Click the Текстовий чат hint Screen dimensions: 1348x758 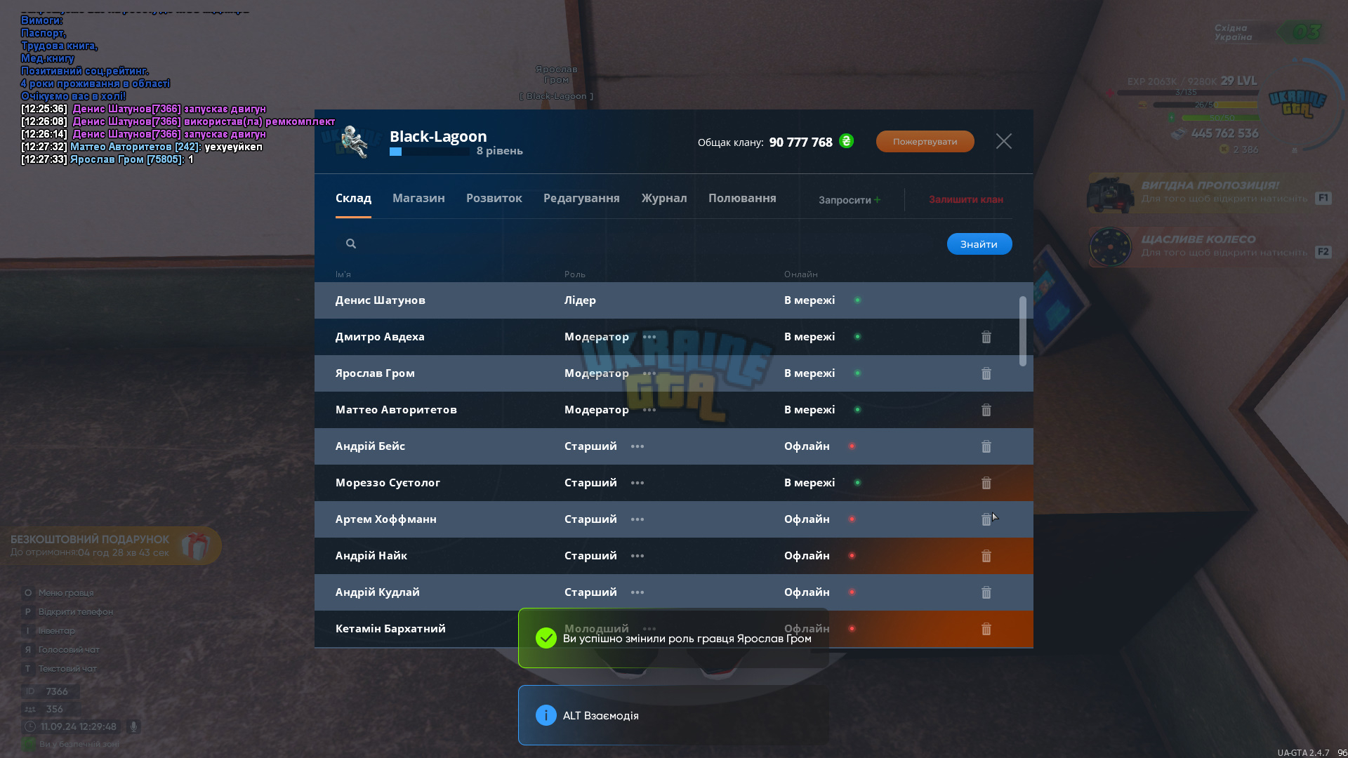click(x=67, y=669)
